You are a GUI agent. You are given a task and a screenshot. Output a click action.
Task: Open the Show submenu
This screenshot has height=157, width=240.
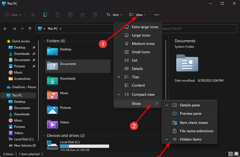point(136,104)
